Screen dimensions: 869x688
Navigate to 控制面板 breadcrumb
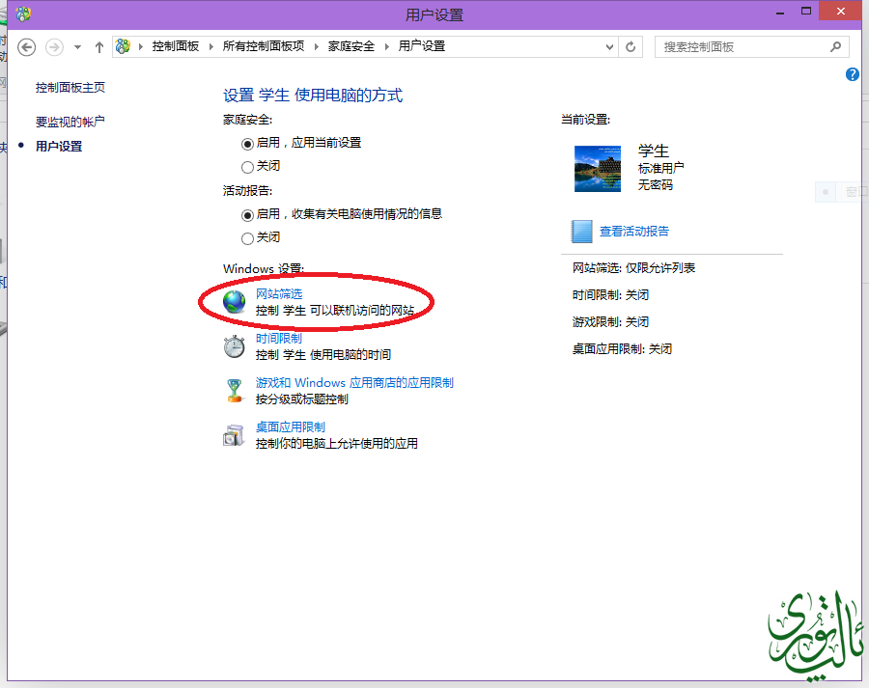[x=176, y=46]
